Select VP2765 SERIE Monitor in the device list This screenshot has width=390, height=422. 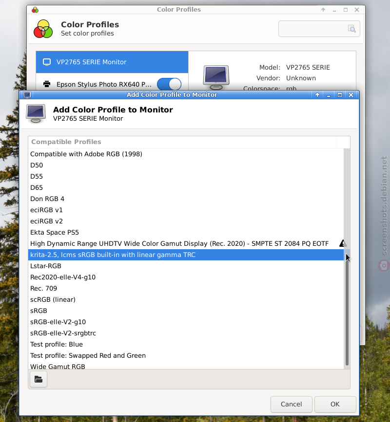pos(112,62)
